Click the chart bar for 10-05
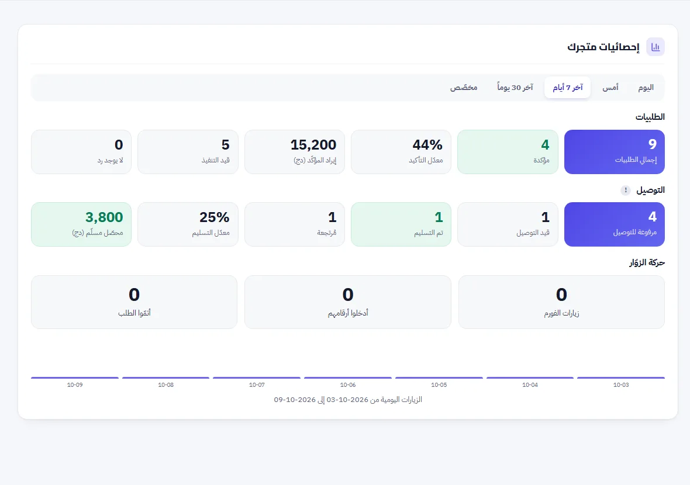Screen dimensions: 690x485 tap(439, 377)
